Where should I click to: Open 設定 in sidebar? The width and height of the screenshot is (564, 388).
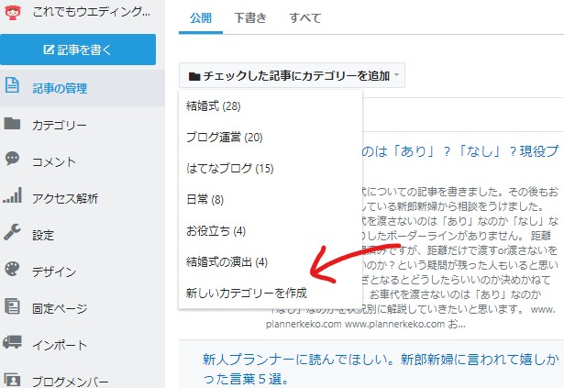coord(43,236)
